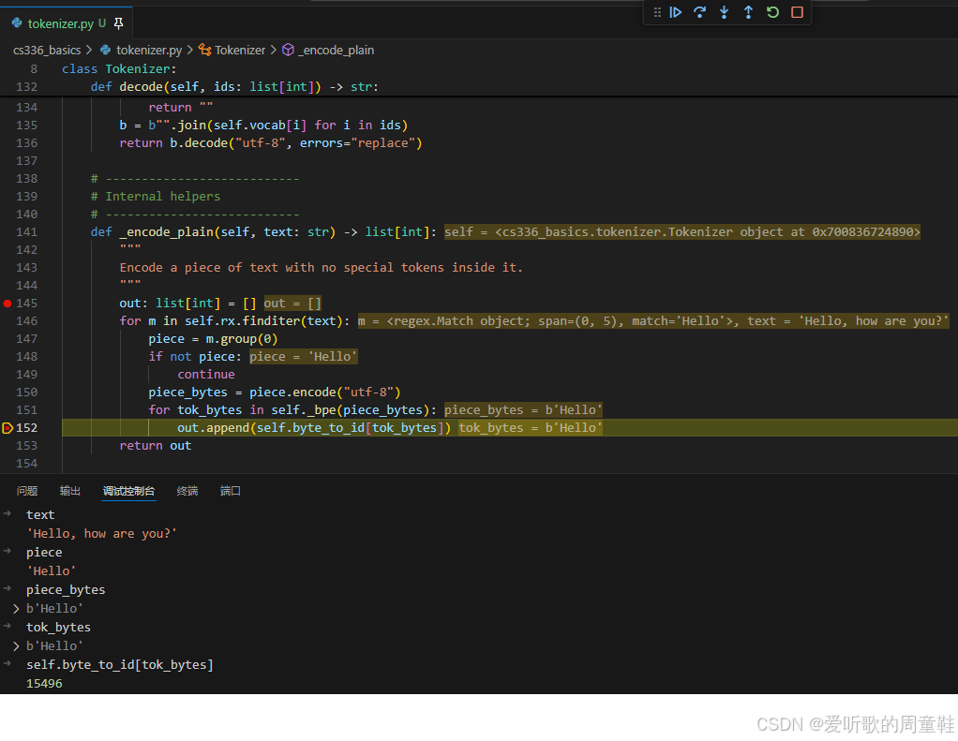Toggle the breakpoint on line 145
Screen dimensions: 958x741
click(7, 304)
